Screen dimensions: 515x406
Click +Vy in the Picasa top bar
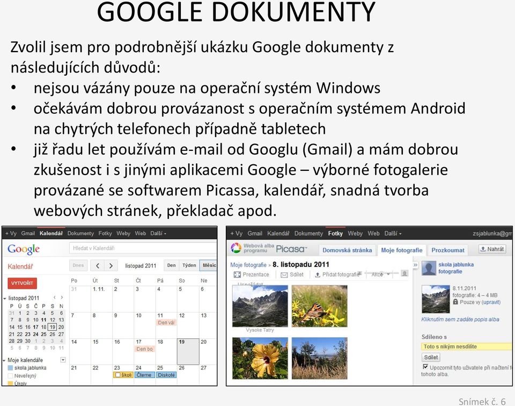coord(236,234)
